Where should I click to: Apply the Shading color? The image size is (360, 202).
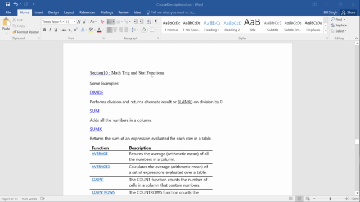[144, 30]
